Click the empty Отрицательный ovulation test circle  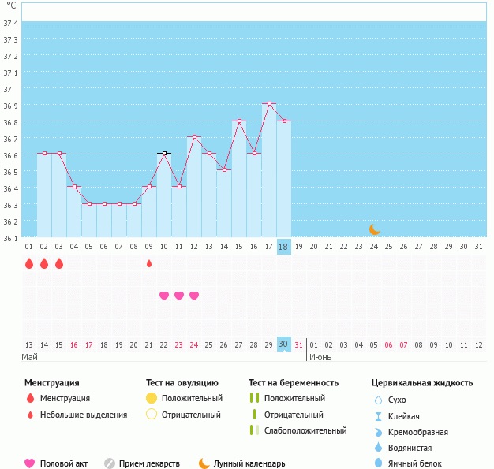[x=152, y=415]
